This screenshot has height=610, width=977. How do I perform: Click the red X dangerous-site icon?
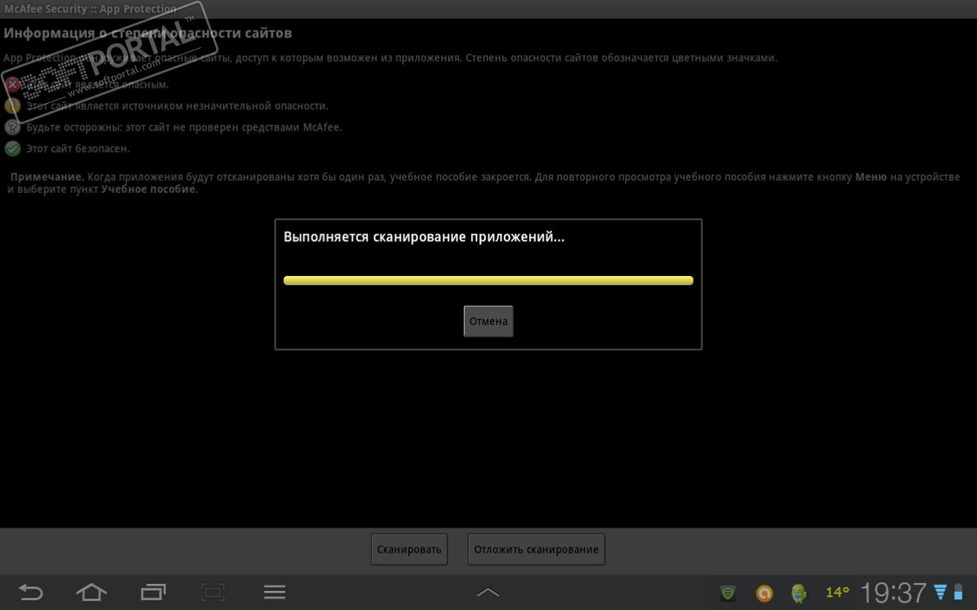coord(12,85)
